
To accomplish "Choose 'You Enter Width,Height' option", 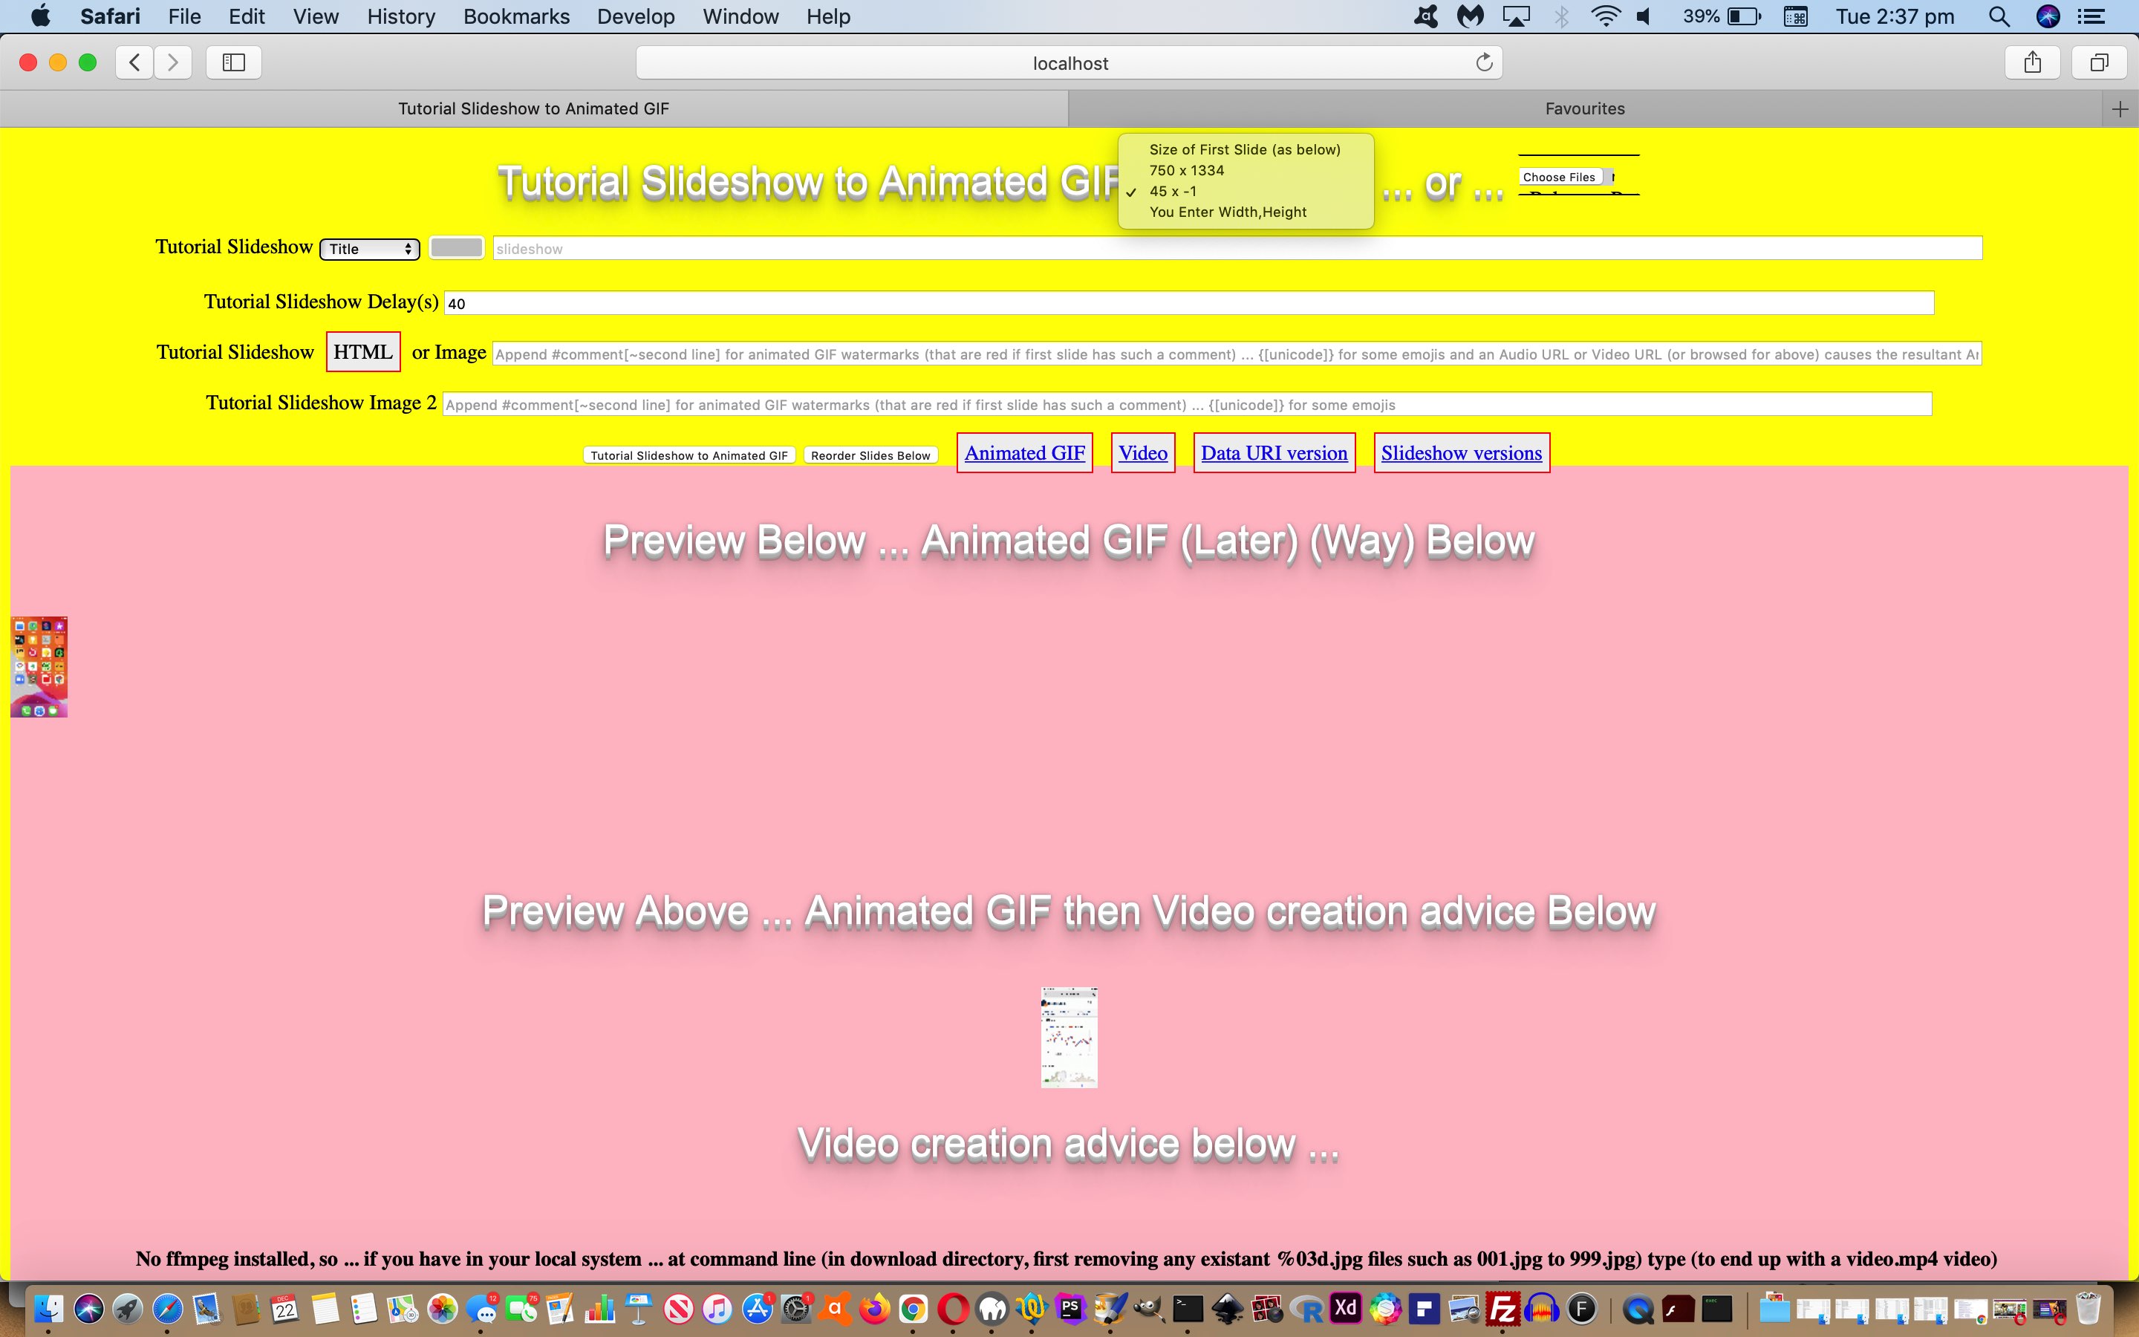I will point(1227,212).
